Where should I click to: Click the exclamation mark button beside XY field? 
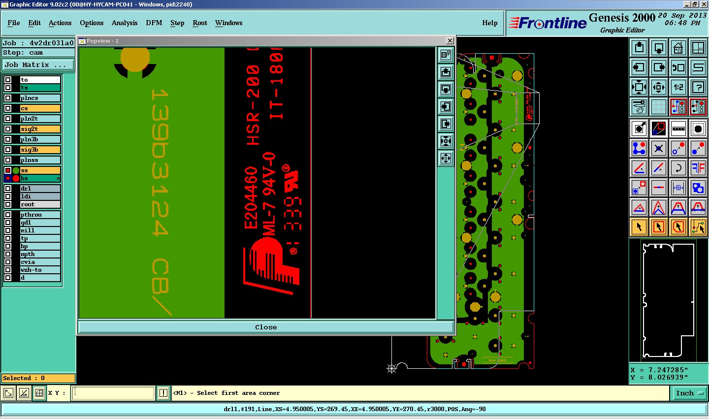(163, 393)
